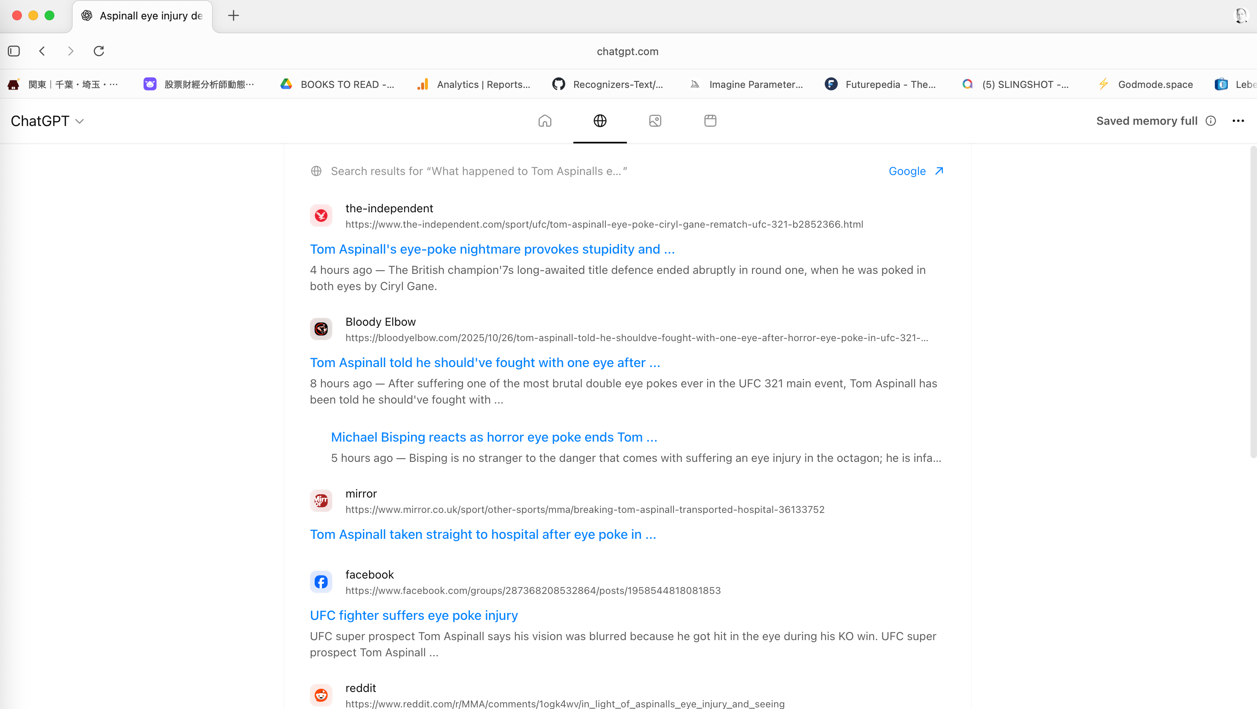
Task: Reload the page with refresh icon
Action: point(99,51)
